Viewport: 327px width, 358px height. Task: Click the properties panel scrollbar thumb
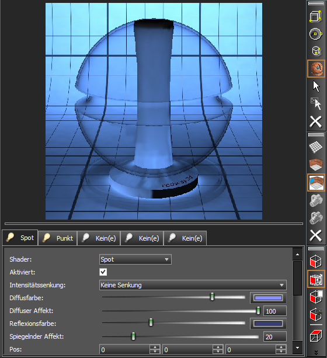[x=298, y=279]
